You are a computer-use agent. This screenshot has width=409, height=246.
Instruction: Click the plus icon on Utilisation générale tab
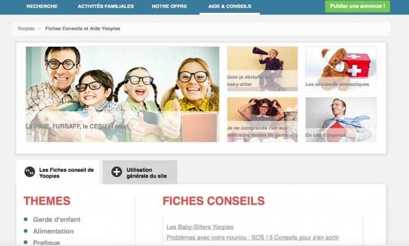pos(117,172)
